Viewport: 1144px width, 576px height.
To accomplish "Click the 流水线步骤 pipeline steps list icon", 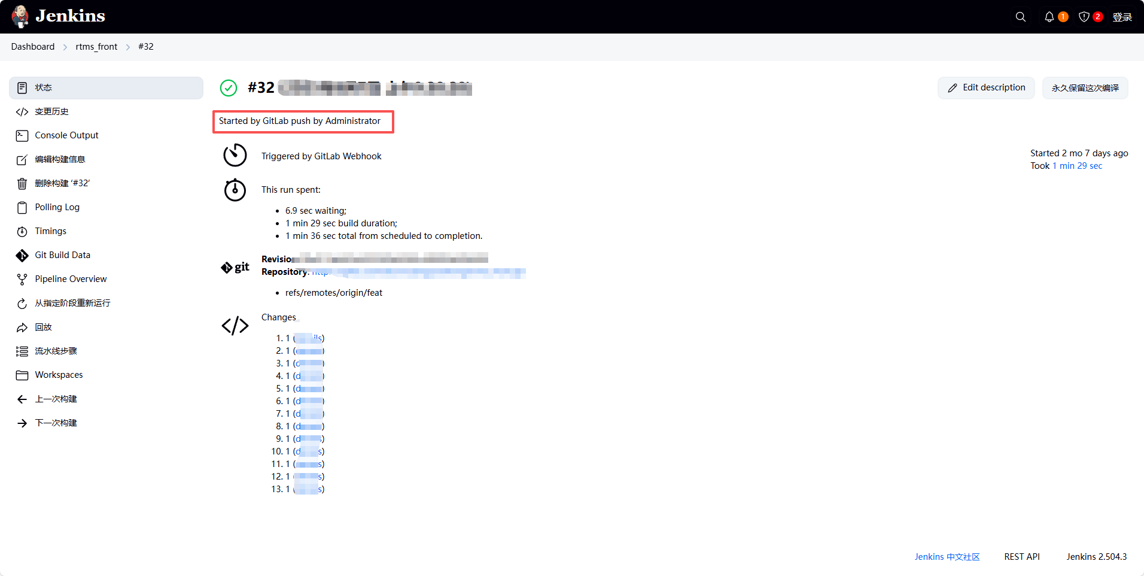I will (x=22, y=351).
